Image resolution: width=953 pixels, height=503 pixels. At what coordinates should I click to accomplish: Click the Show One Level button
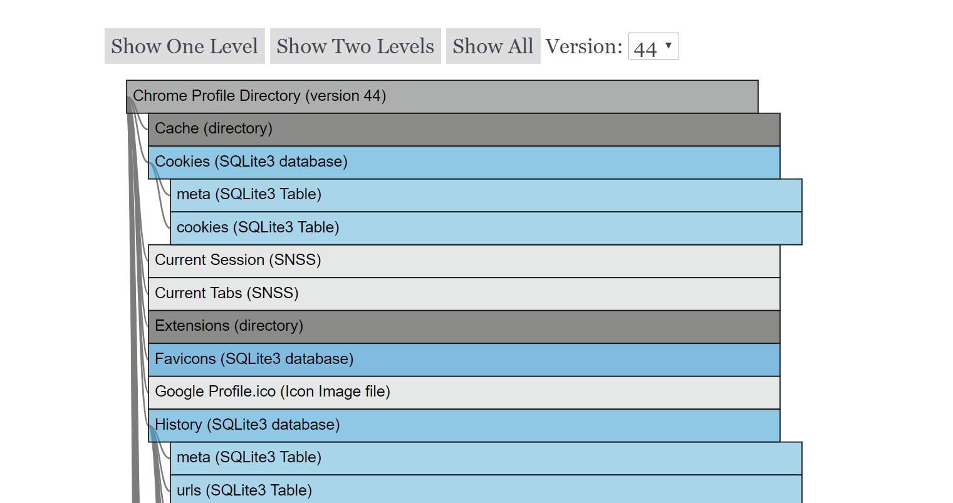point(184,46)
